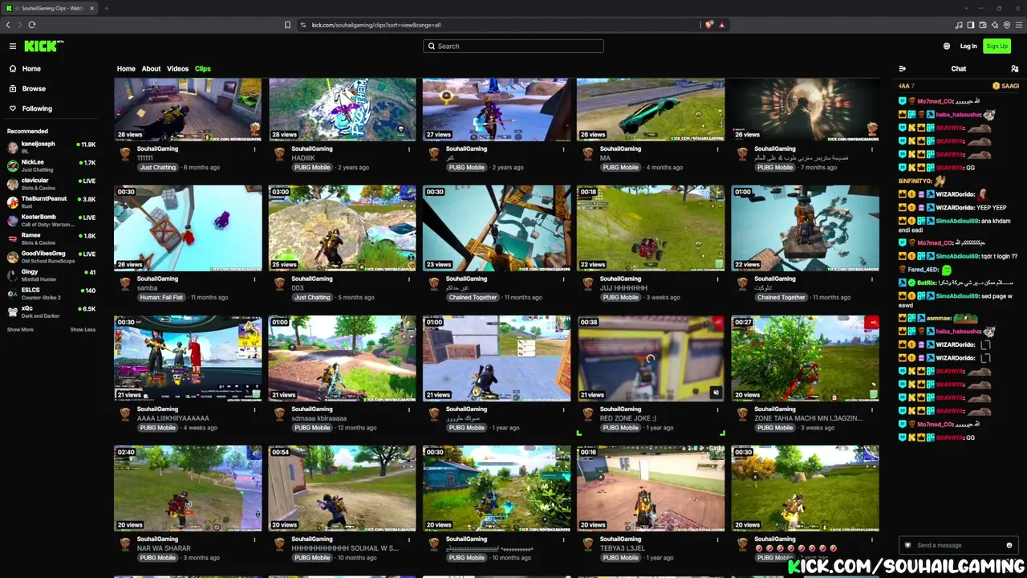Open TheBurntPeanut channel in Recommended list
Image resolution: width=1027 pixels, height=578 pixels.
pos(51,201)
